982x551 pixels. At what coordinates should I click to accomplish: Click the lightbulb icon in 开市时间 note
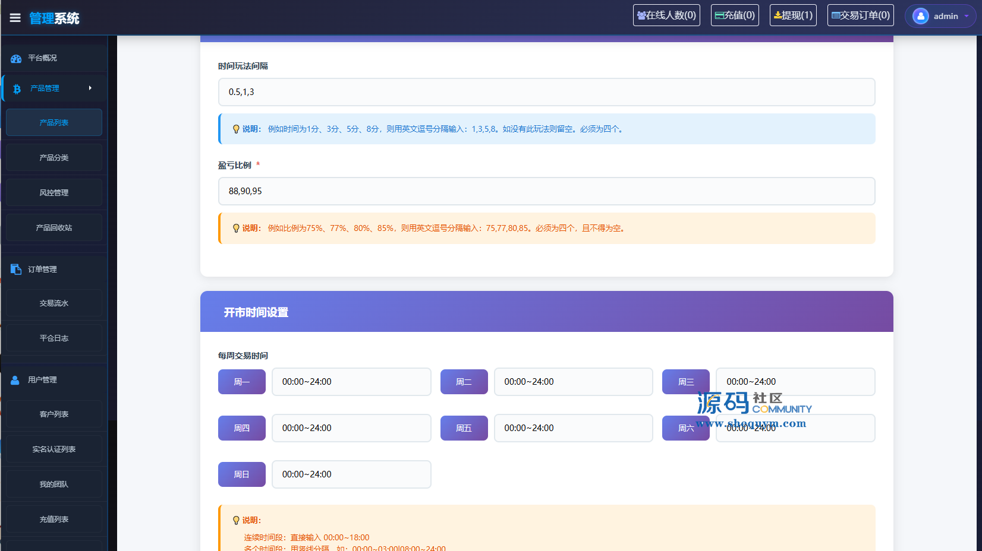pyautogui.click(x=236, y=520)
